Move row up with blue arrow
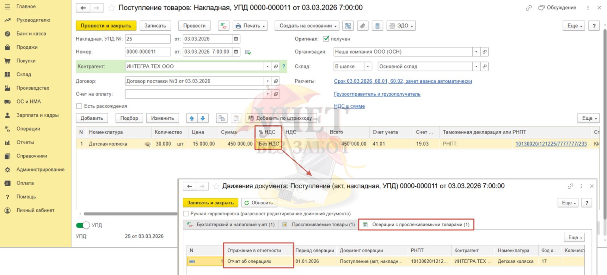 [x=192, y=118]
